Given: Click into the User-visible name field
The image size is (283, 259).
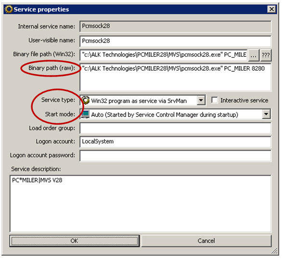Looking at the screenshot, I should click(175, 41).
